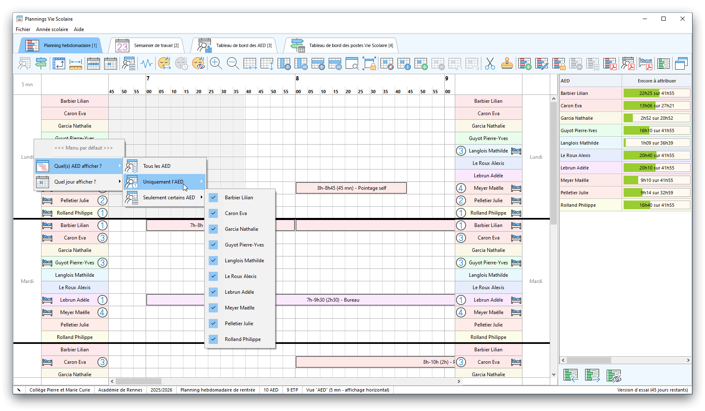Uncheck Barbier Lilian in the AED list
This screenshot has height=411, width=705.
pos(214,198)
